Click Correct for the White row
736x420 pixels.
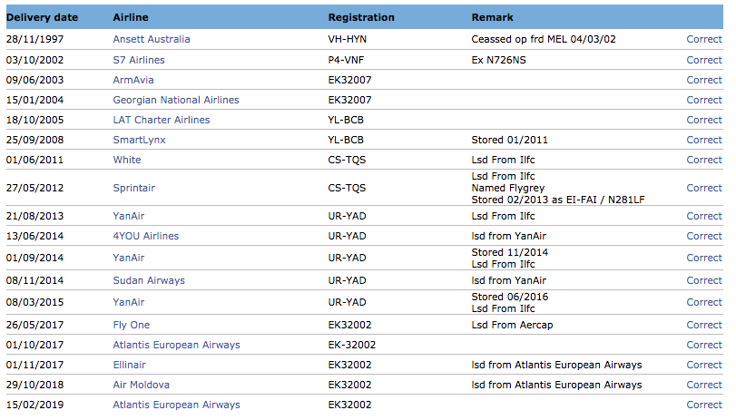coord(704,160)
